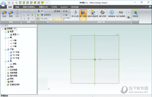The height and width of the screenshot is (97, 152).
Task: Switch to the 附加功能 ribbon tab
Action: [x=75, y=7]
